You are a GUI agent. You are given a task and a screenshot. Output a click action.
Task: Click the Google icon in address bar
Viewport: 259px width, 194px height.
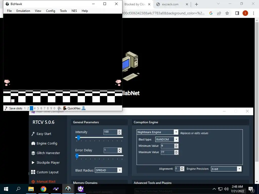point(211,13)
